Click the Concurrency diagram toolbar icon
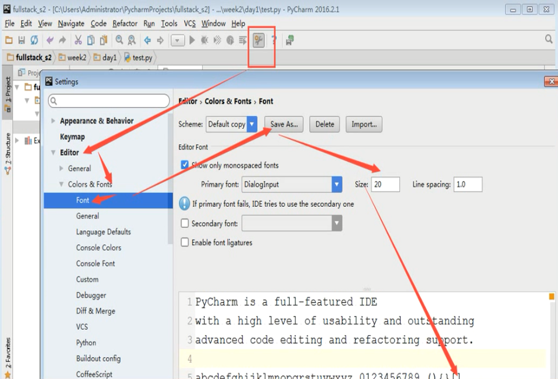This screenshot has height=379, width=558. [x=243, y=40]
